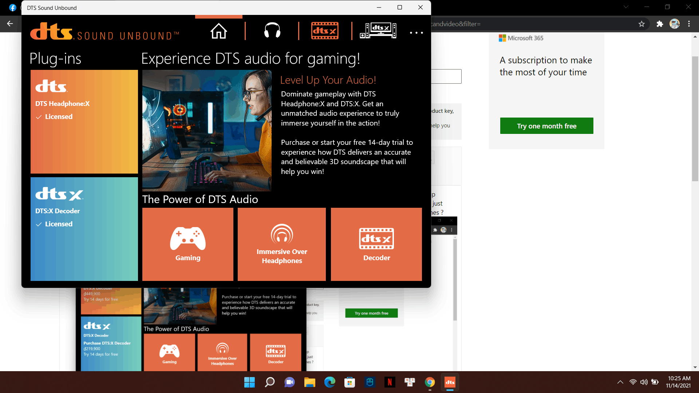Click the Netflix icon in taskbar
This screenshot has height=393, width=699.
click(389, 382)
